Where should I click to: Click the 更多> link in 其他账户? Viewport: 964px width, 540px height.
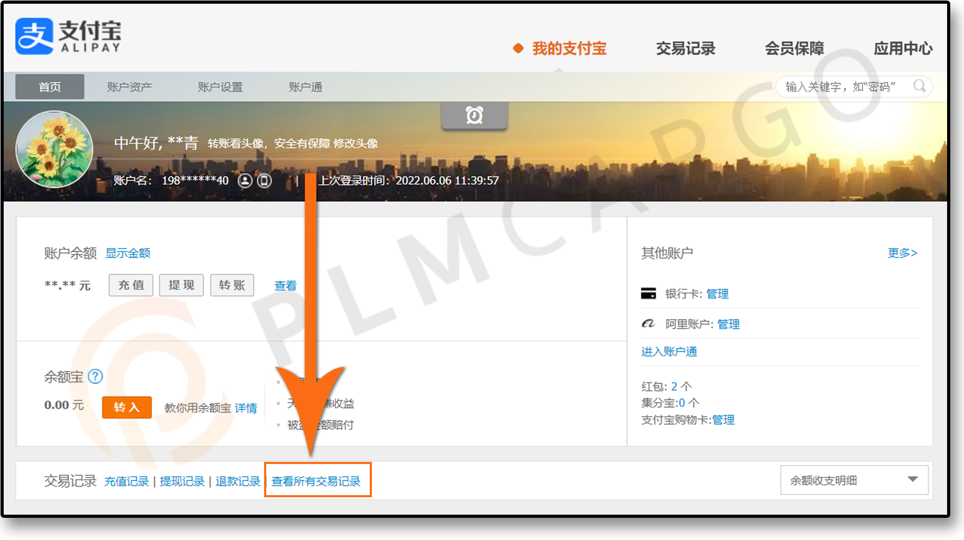coord(903,253)
